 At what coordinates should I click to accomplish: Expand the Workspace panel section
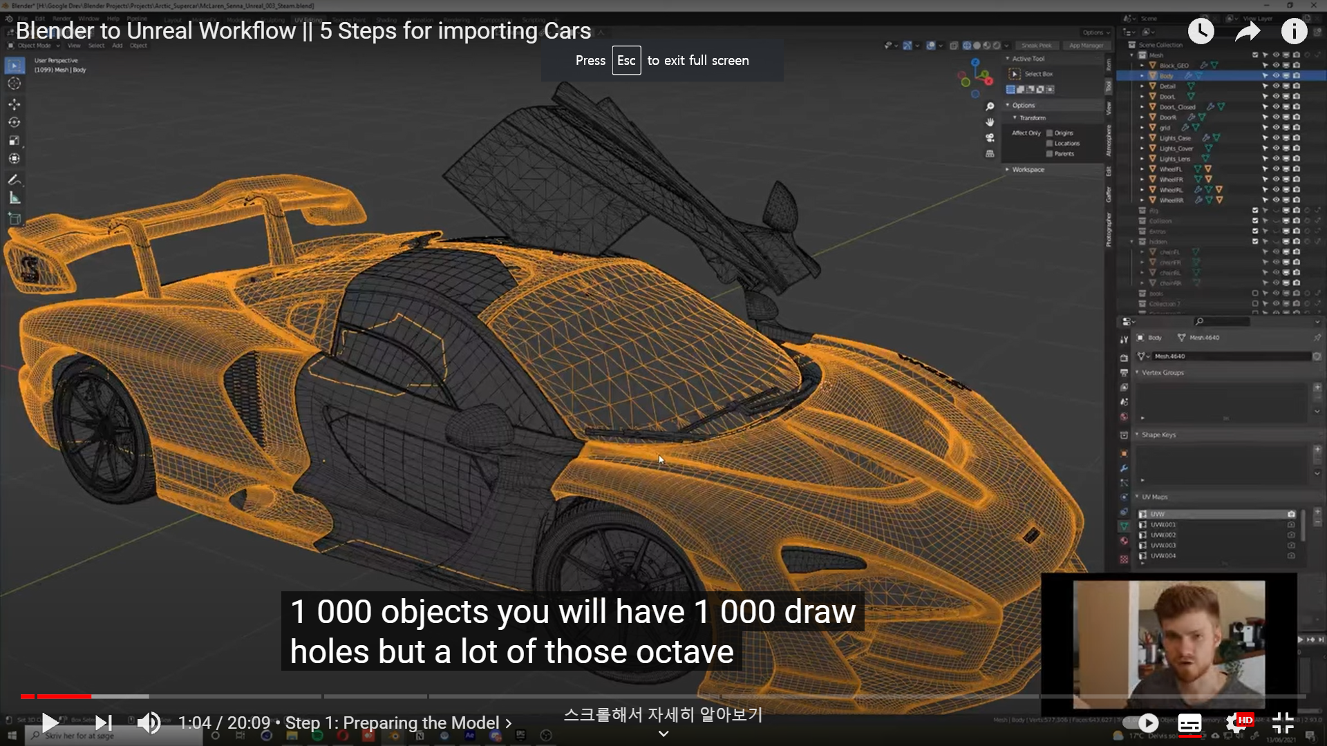1028,169
